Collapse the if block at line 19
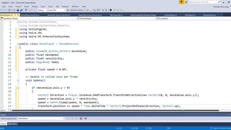 18,88
